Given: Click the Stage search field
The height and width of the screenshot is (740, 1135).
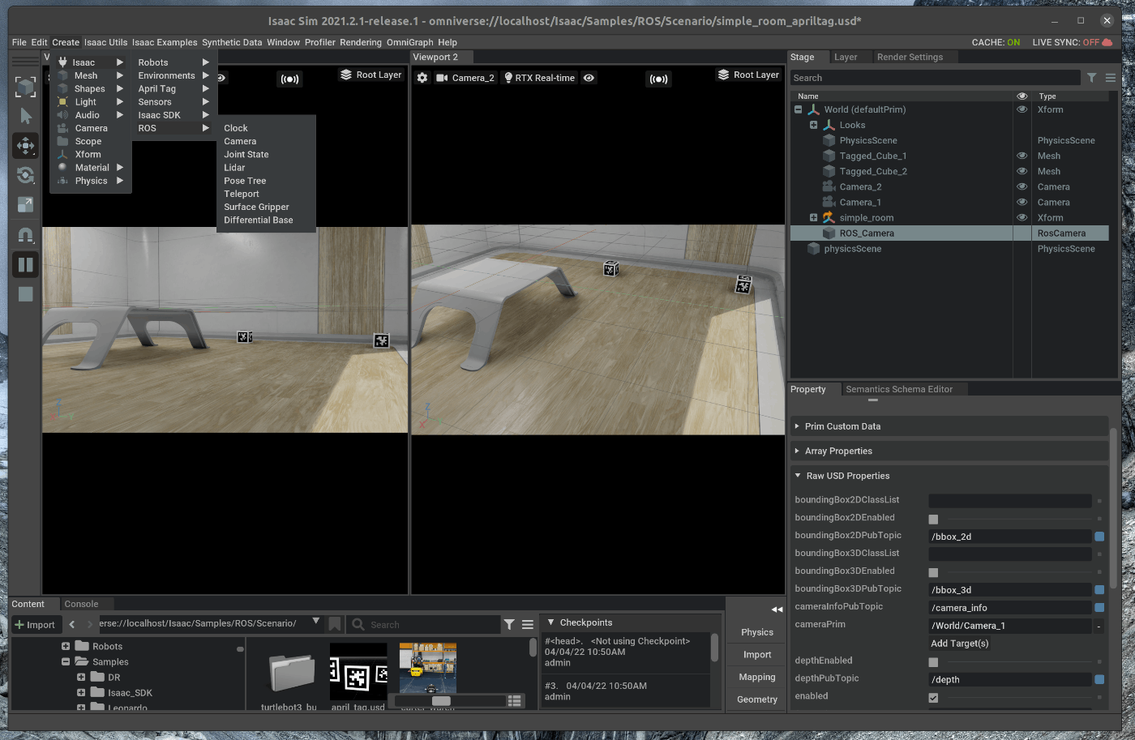Looking at the screenshot, I should pyautogui.click(x=936, y=78).
